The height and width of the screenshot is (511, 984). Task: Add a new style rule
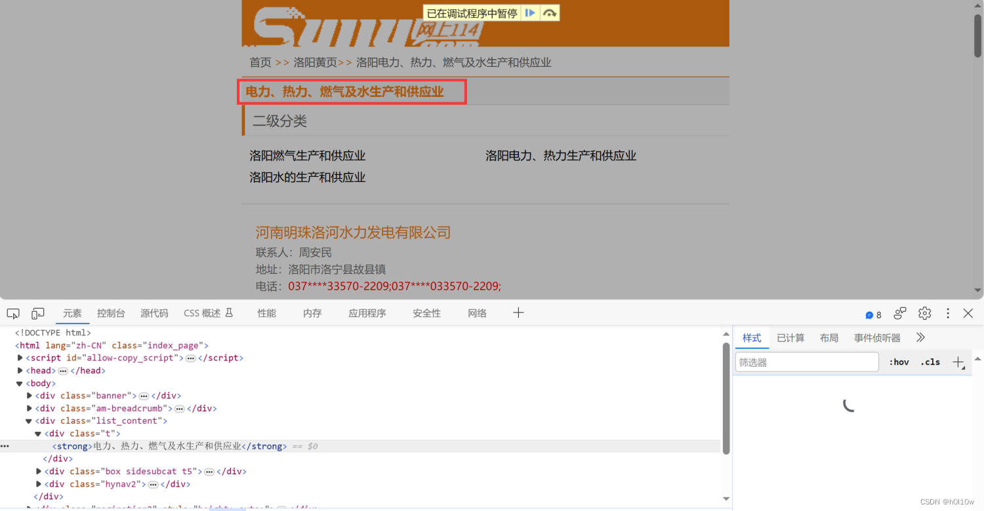(x=958, y=362)
